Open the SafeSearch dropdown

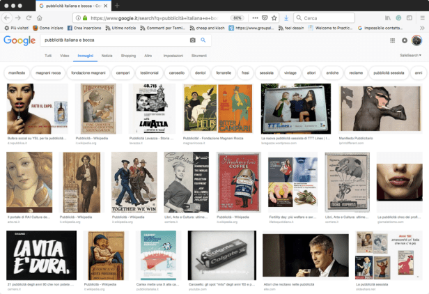coord(410,55)
